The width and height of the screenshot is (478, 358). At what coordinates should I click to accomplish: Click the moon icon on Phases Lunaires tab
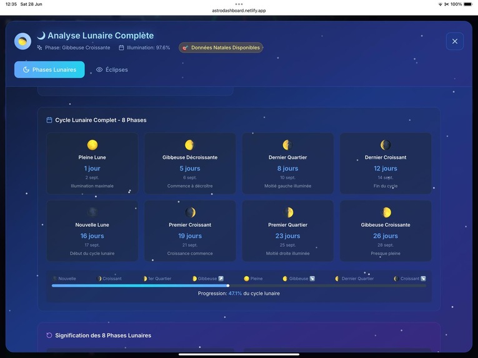tap(26, 69)
